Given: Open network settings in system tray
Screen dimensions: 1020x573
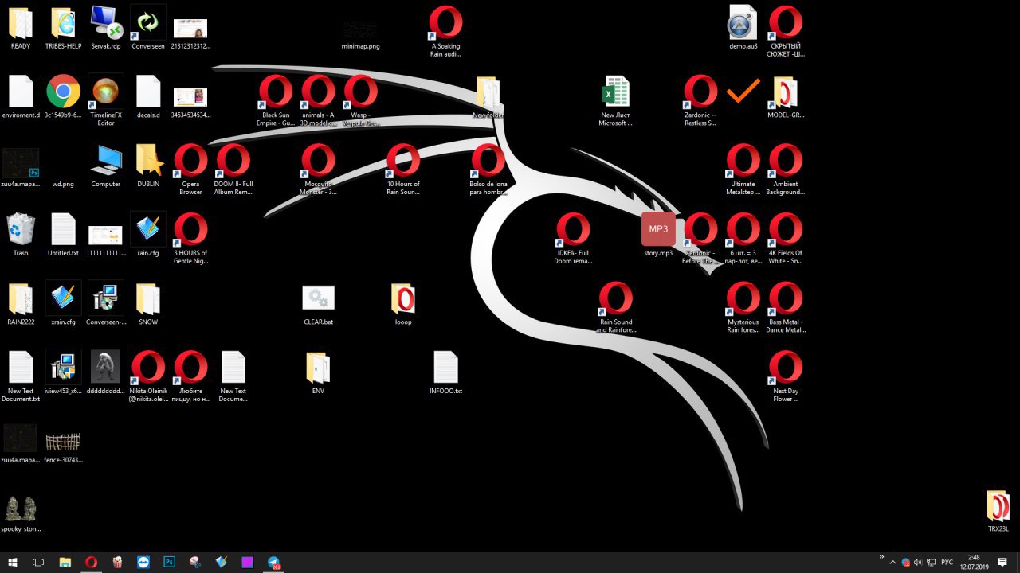Looking at the screenshot, I should pos(932,562).
